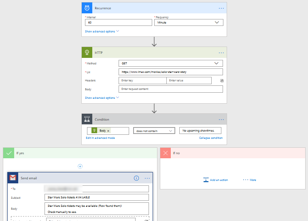The width and height of the screenshot is (308, 221).
Task: Click the Condition step icon
Action: (x=87, y=119)
